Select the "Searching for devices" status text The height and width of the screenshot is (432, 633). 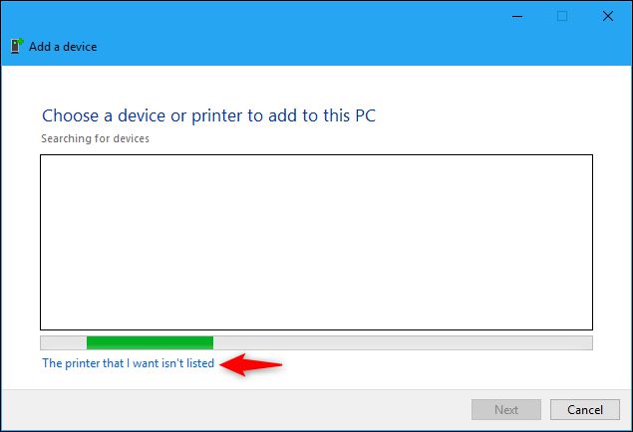(95, 138)
